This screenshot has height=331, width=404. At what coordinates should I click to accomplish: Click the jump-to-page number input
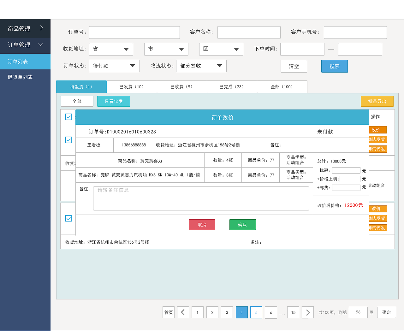(x=358, y=312)
